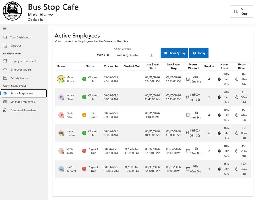Click the Your Dashboard sidebar icon
This screenshot has width=256, height=200.
(x=5, y=37)
